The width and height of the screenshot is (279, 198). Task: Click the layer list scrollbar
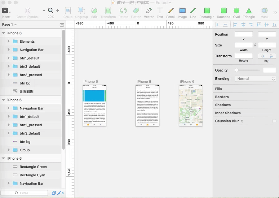click(64, 90)
